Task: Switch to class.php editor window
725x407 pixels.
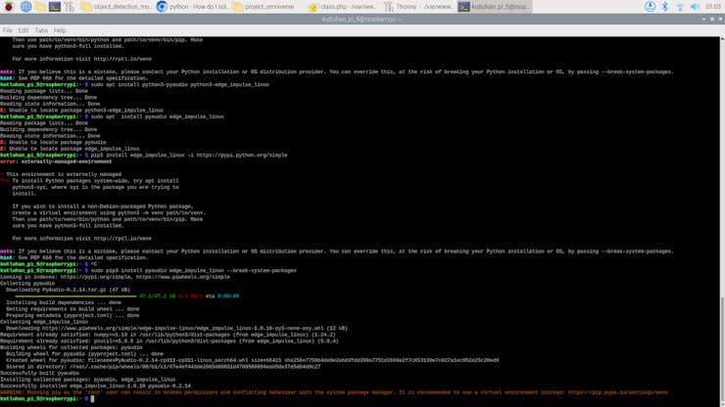Action: pyautogui.click(x=343, y=7)
